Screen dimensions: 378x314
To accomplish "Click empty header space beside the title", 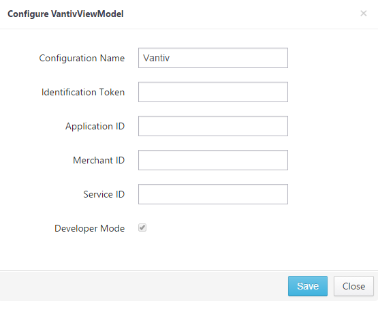I will (241, 14).
